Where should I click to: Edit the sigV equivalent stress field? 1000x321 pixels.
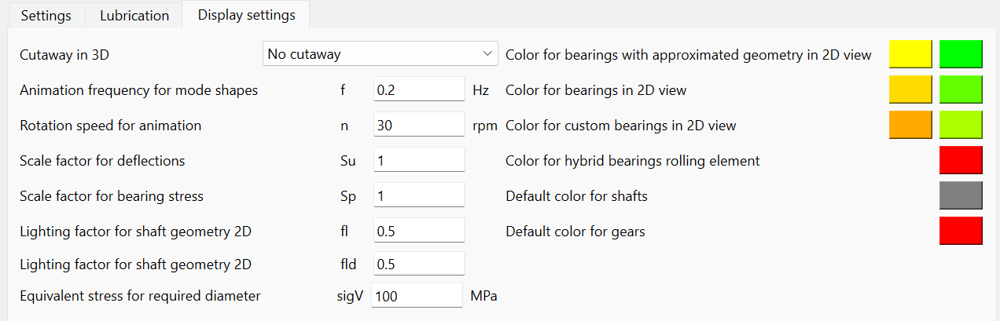point(417,297)
